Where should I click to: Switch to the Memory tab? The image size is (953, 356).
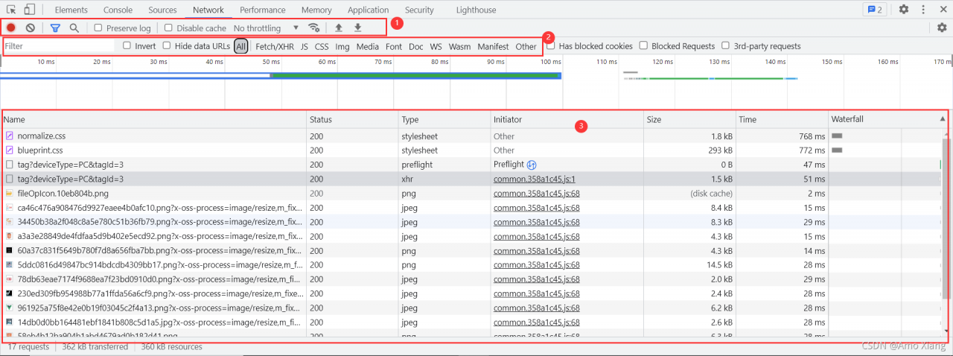pyautogui.click(x=316, y=10)
